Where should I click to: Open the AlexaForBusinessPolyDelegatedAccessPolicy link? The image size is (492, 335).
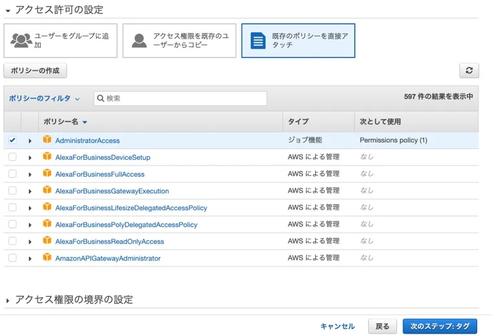tap(126, 224)
